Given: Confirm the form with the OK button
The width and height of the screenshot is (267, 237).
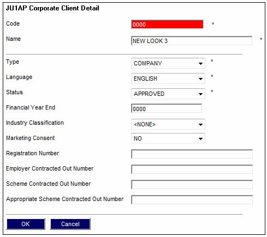Looking at the screenshot, I should coord(26,224).
